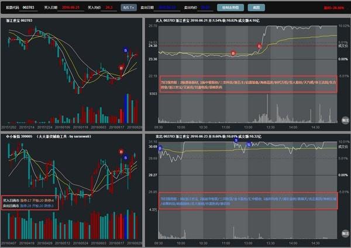Click the first red B marker on buy-day intraday line
Screen dimensions: 351x248
point(233,53)
